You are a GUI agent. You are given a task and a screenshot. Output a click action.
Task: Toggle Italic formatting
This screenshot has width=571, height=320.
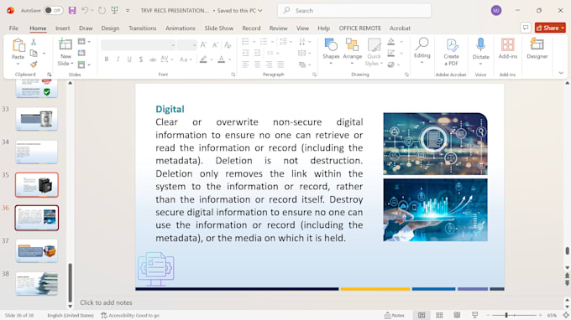[118, 59]
